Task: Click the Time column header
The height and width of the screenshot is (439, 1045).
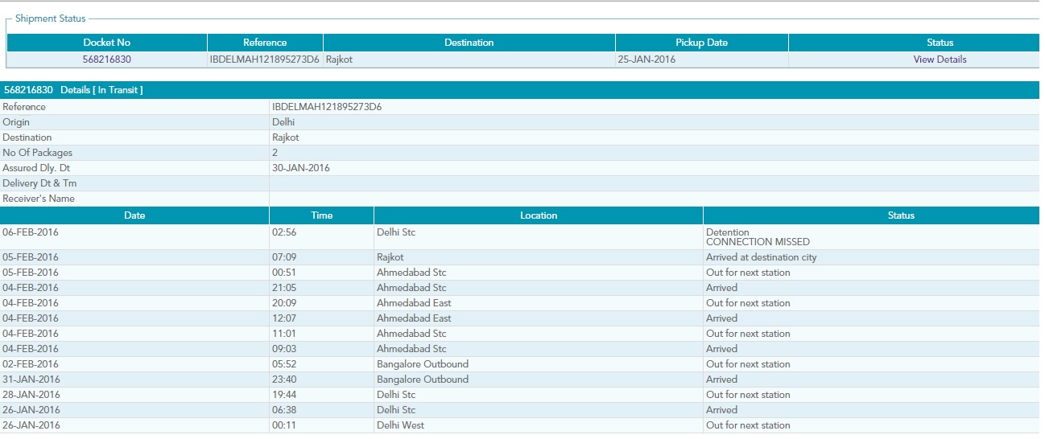Action: point(321,215)
